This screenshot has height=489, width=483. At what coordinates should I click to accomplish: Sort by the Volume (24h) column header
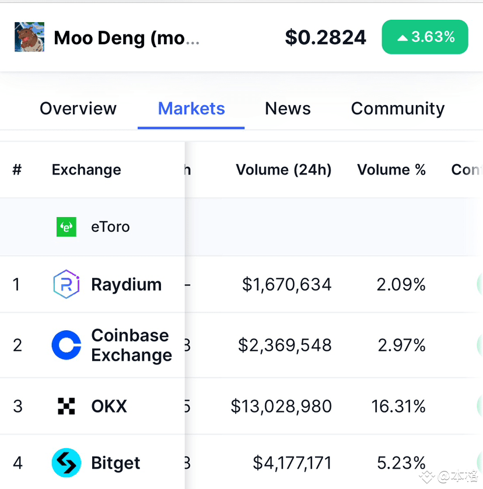283,169
